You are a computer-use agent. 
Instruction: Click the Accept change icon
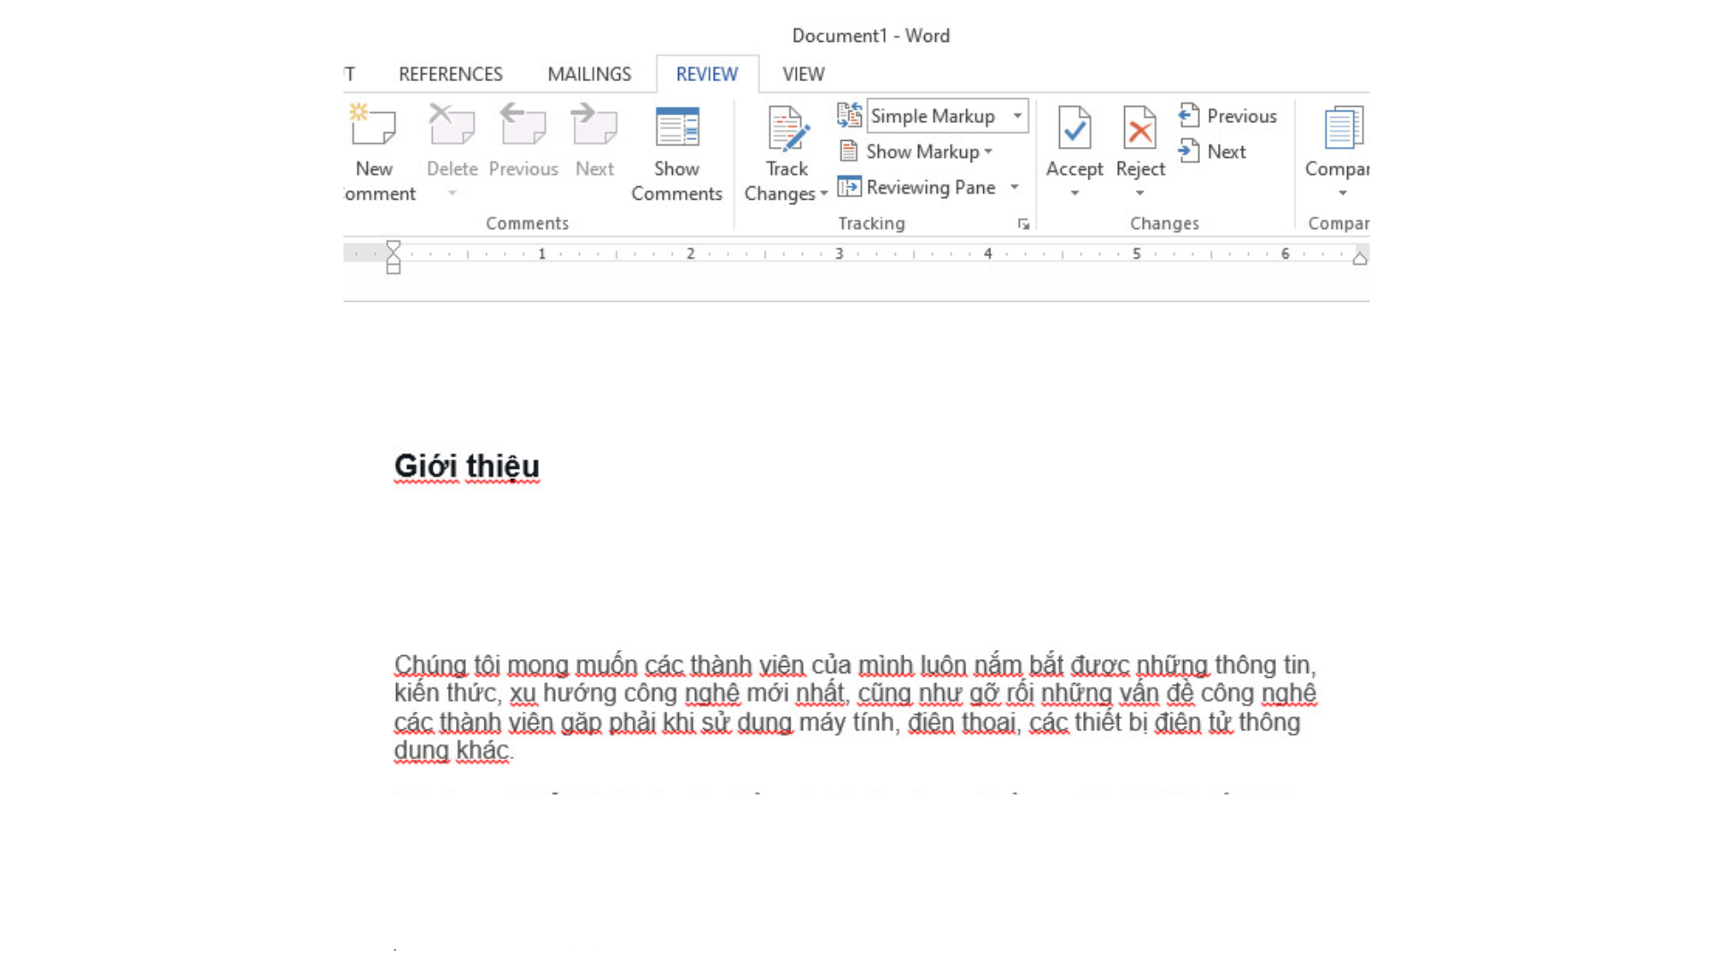point(1074,128)
